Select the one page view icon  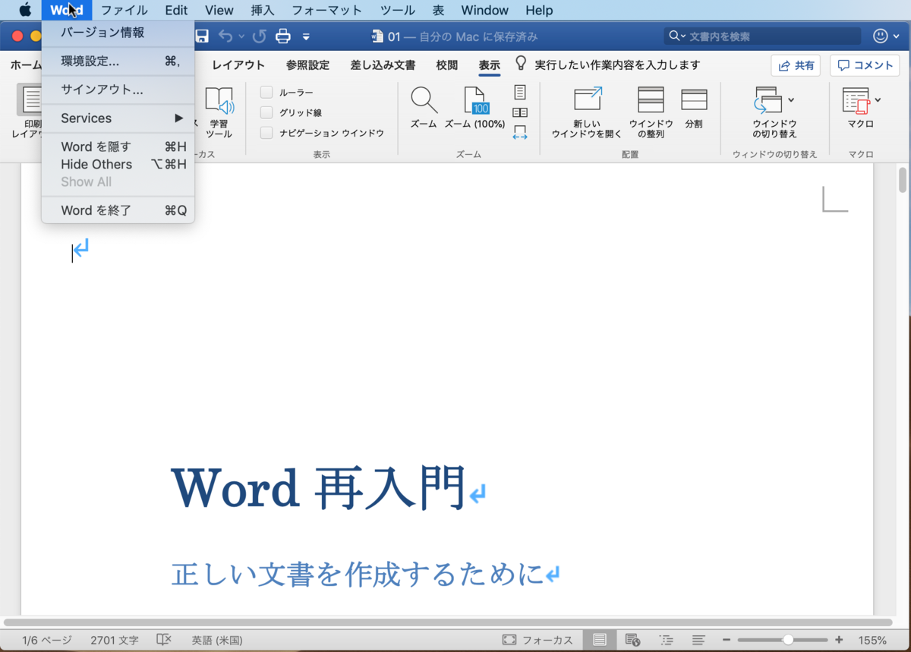[x=520, y=92]
